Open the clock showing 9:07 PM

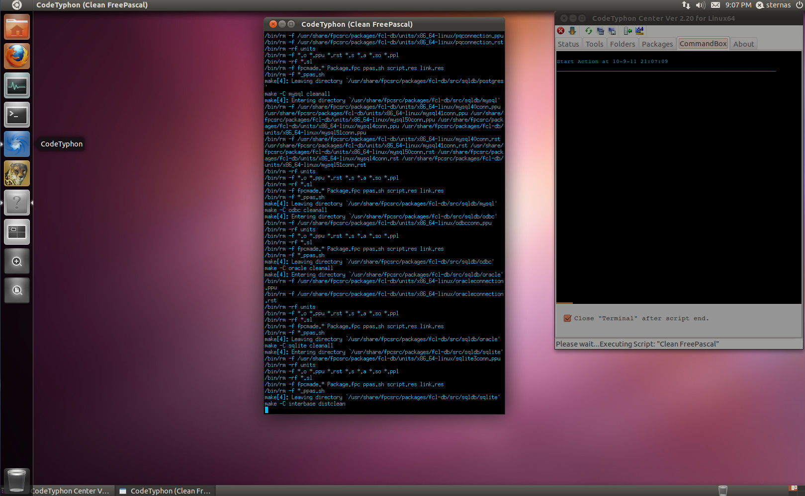tap(738, 5)
